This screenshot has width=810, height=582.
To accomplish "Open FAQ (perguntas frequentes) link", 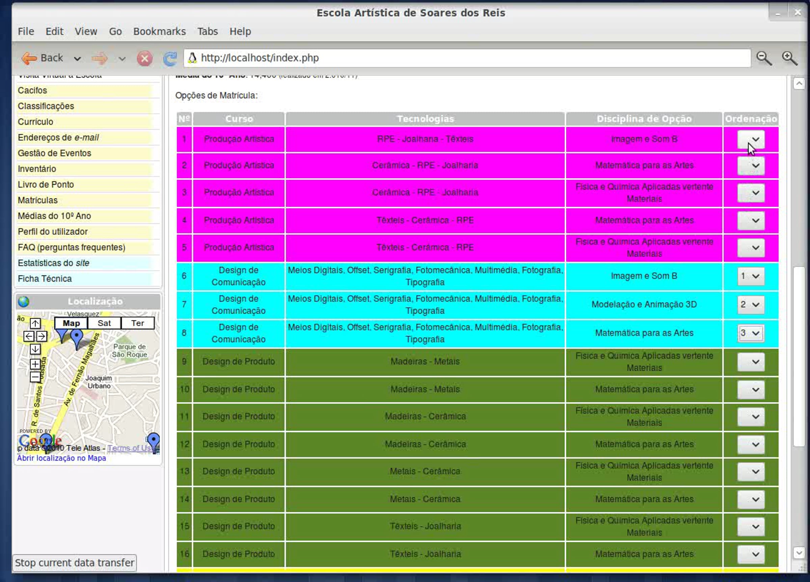I will coord(72,247).
